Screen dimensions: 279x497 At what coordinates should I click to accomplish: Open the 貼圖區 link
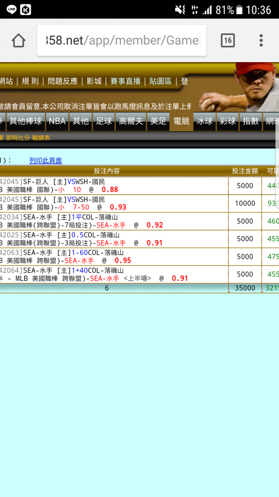pos(161,81)
